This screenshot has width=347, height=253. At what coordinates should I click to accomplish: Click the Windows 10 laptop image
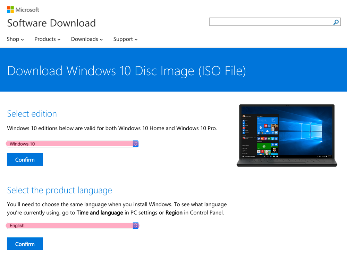click(287, 136)
